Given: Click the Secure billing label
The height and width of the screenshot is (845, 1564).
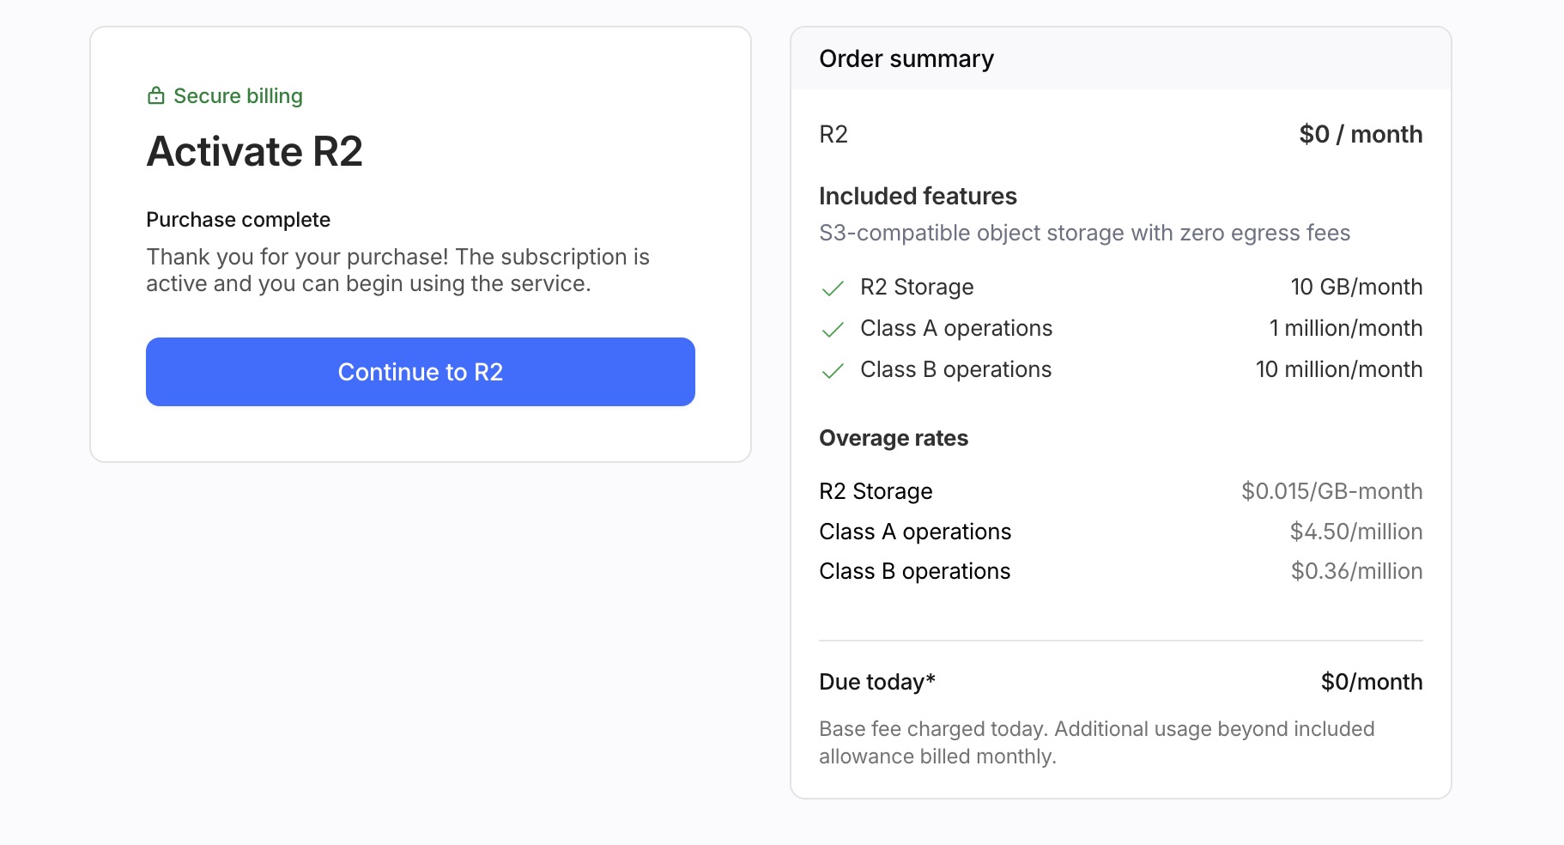Looking at the screenshot, I should (238, 95).
